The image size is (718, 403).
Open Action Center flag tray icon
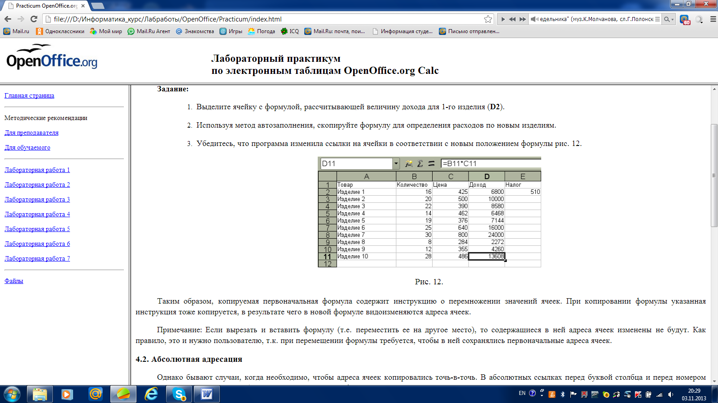(x=574, y=394)
